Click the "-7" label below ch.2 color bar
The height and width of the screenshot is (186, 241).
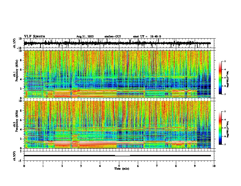click(x=224, y=144)
